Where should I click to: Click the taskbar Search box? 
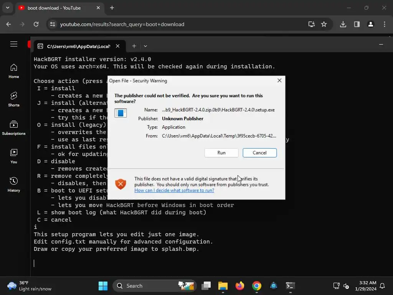(154, 286)
